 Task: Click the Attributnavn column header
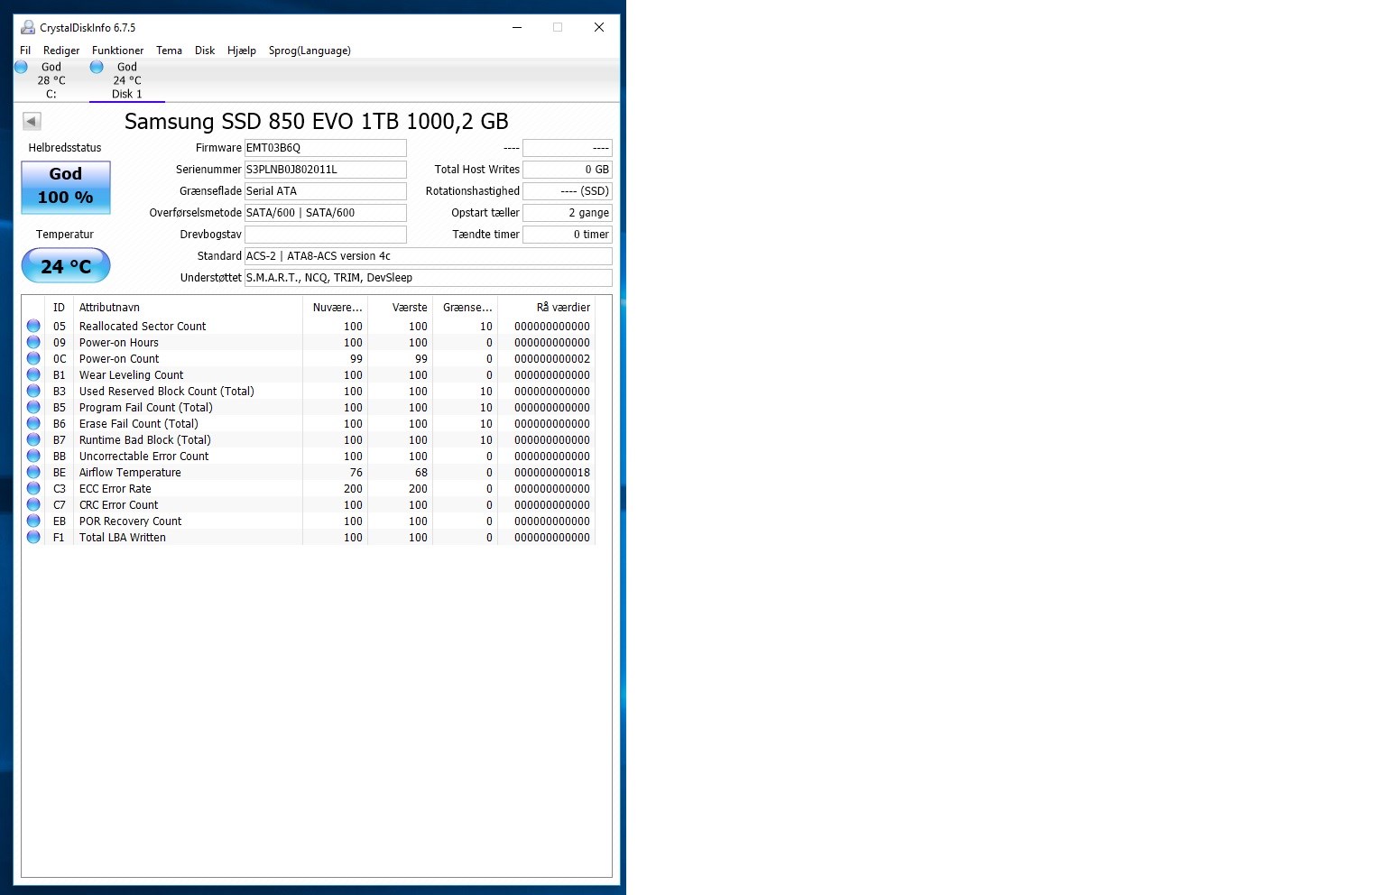[188, 308]
